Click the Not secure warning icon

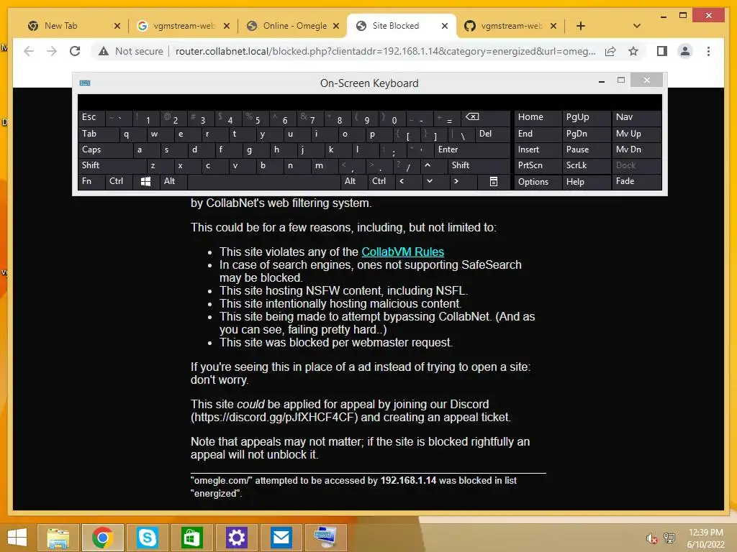[x=104, y=51]
